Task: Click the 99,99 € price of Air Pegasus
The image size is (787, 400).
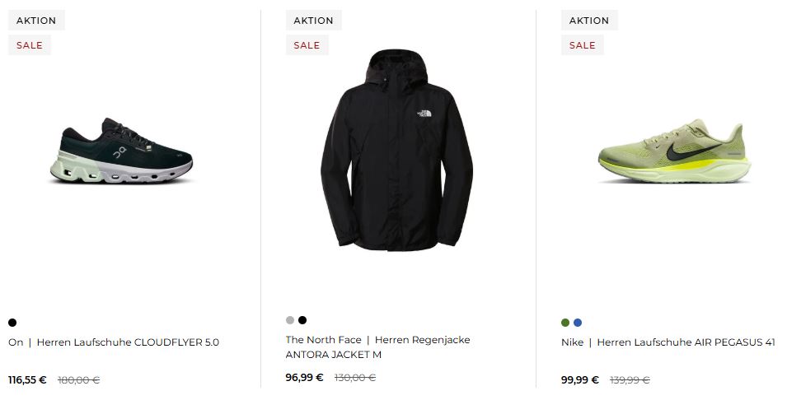Action: pos(580,380)
